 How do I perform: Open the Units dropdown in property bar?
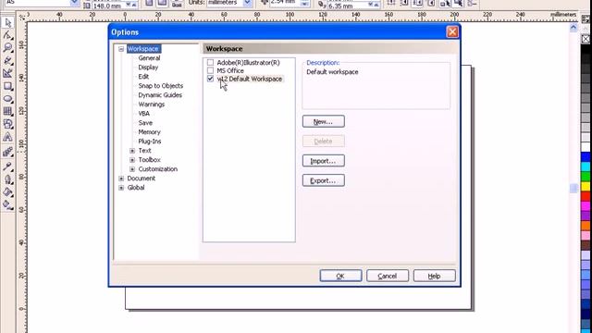coord(247,3)
